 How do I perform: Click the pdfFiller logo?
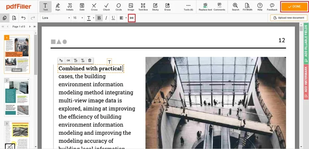click(x=19, y=7)
